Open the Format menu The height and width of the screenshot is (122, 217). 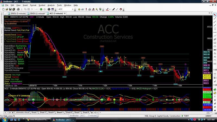[x=33, y=5]
